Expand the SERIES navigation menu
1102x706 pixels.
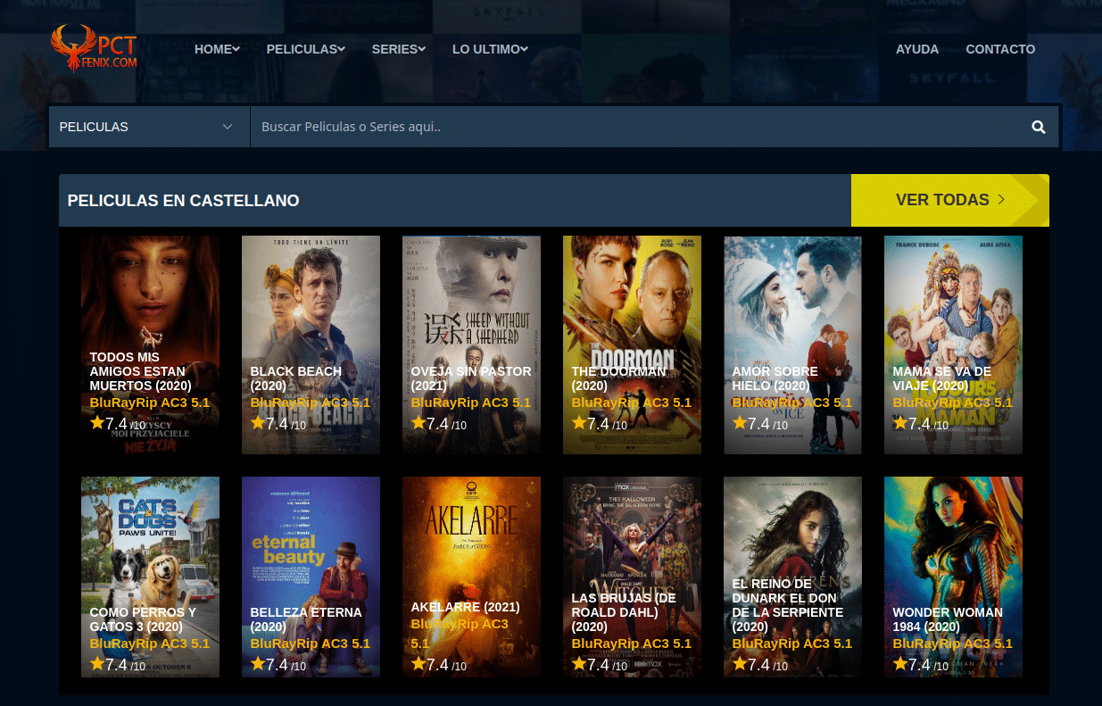[x=398, y=49]
